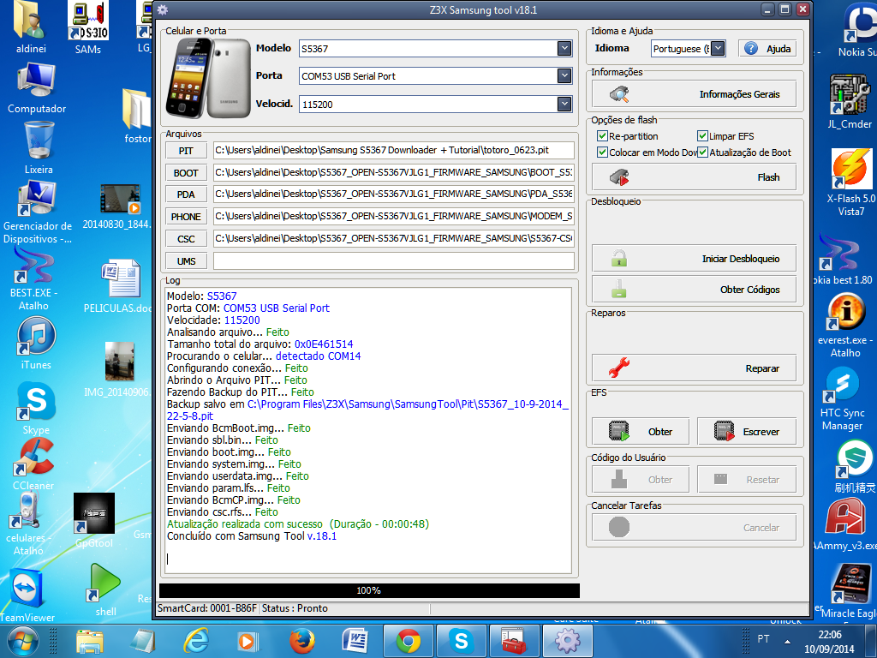Click the BOOT file button
Screen dimensions: 877x658
tap(186, 173)
